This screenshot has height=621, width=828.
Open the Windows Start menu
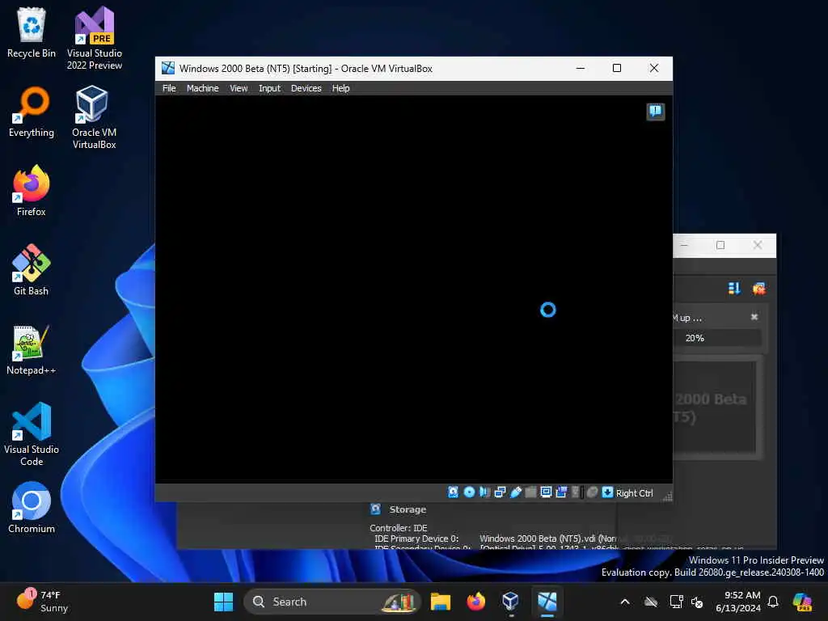(223, 602)
